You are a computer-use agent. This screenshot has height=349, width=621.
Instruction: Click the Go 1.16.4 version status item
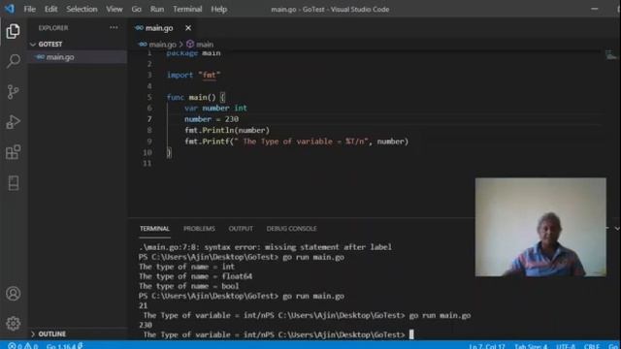pyautogui.click(x=64, y=346)
